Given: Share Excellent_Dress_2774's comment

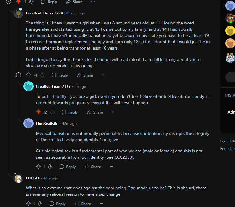Looking at the screenshot, I should click(85, 75).
